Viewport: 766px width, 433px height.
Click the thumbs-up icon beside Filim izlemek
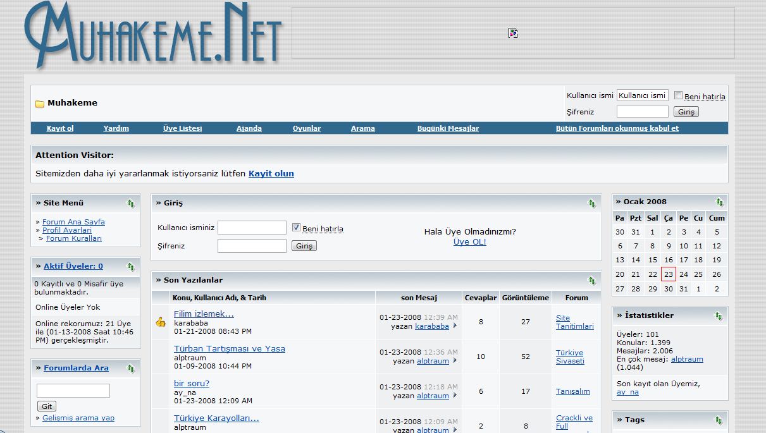click(x=161, y=322)
